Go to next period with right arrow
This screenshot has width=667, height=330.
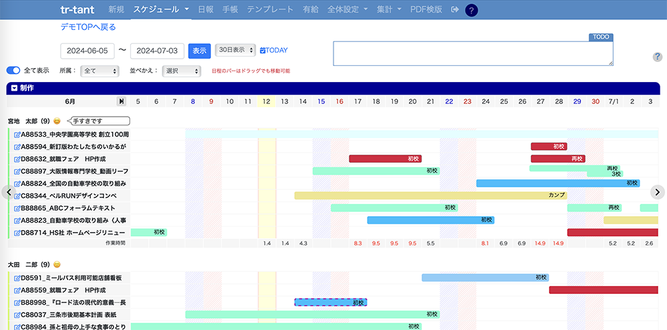[x=658, y=192]
